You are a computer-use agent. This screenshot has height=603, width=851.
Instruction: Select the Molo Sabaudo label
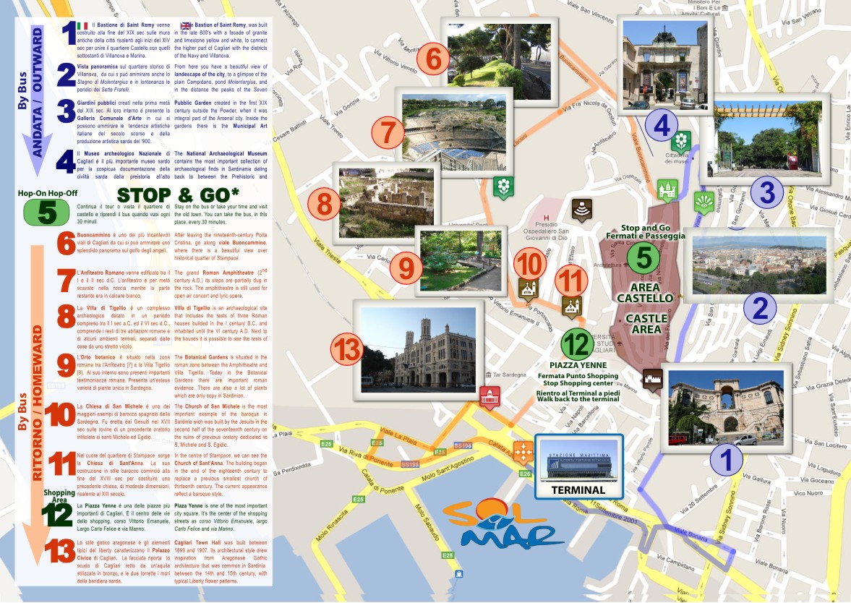[427, 522]
